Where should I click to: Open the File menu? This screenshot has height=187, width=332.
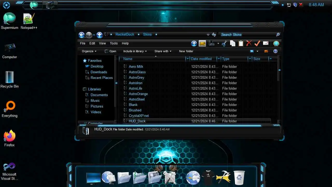(x=82, y=43)
